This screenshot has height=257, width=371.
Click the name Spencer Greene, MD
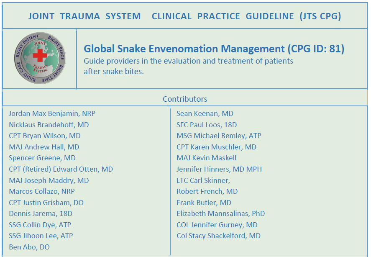pyautogui.click(x=42, y=158)
